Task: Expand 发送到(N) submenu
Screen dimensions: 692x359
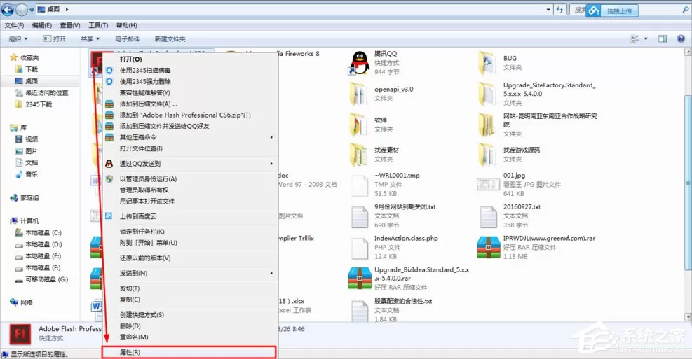Action: [190, 273]
